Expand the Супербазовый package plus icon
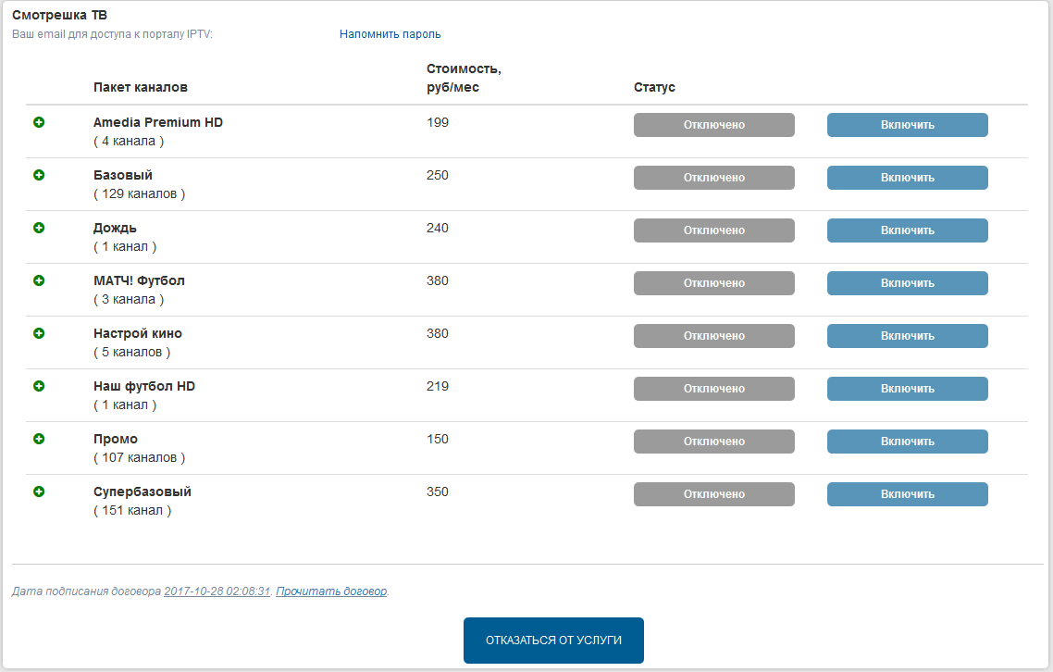 coord(39,492)
